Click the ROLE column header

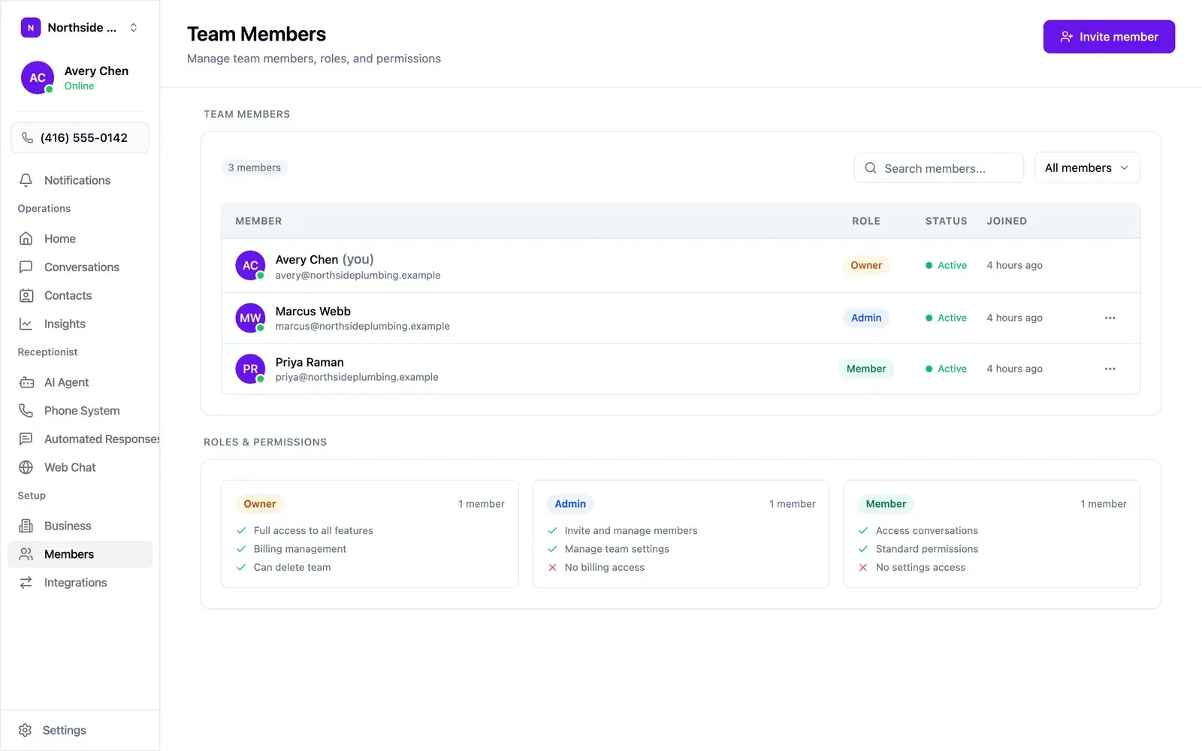pos(865,222)
